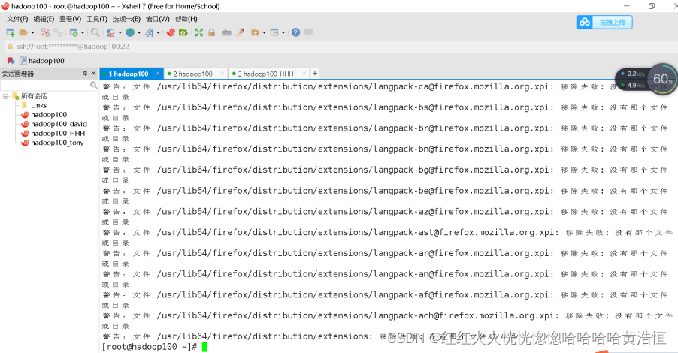Open the 文件(F) menu
678x353 pixels.
click(17, 19)
